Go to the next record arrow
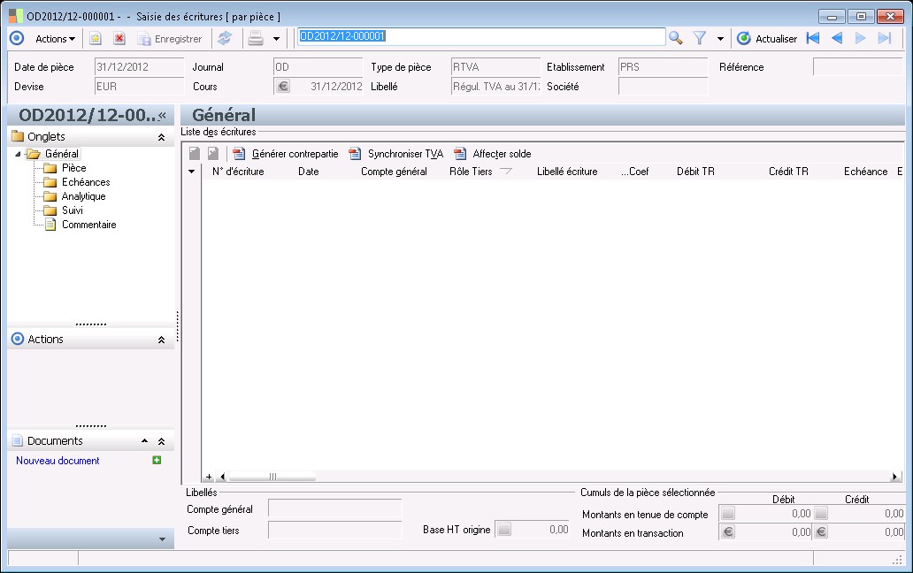 (x=860, y=38)
